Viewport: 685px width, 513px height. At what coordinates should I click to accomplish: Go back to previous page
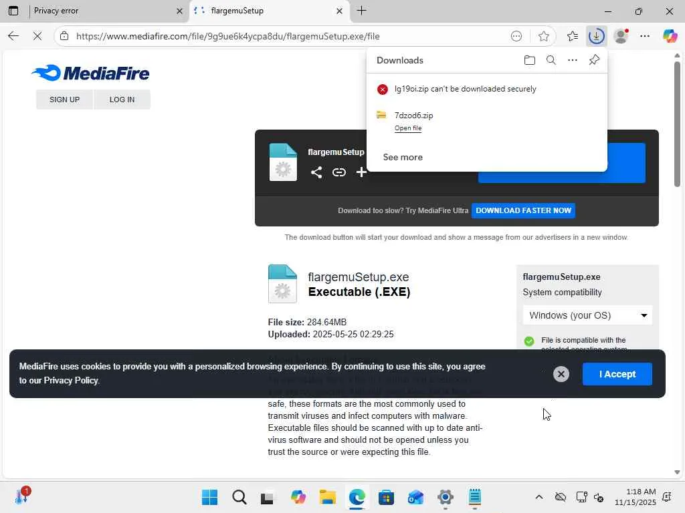click(x=13, y=36)
